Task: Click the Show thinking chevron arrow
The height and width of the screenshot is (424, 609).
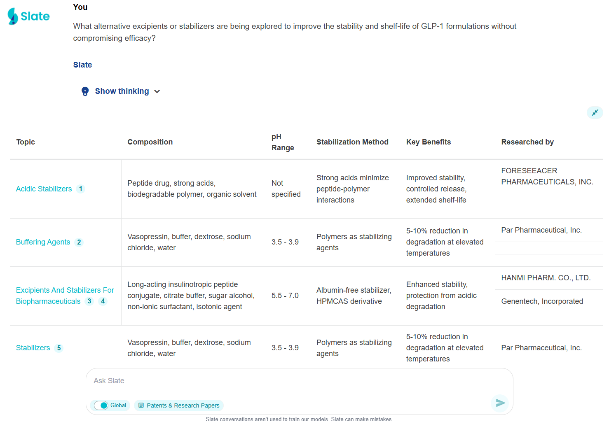Action: 157,91
